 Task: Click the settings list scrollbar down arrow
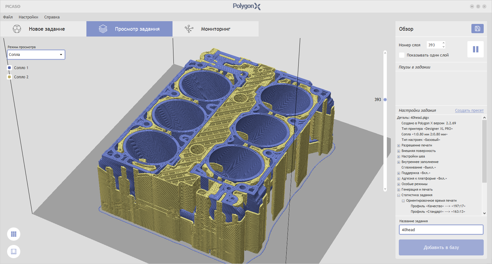(484, 213)
